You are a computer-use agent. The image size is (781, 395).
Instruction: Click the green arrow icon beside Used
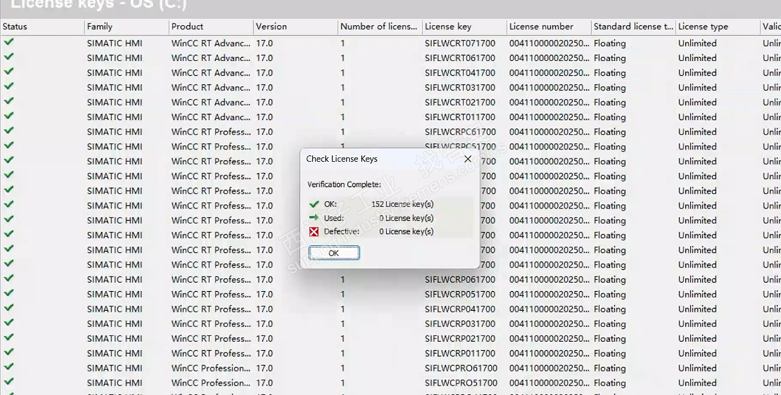pos(314,218)
